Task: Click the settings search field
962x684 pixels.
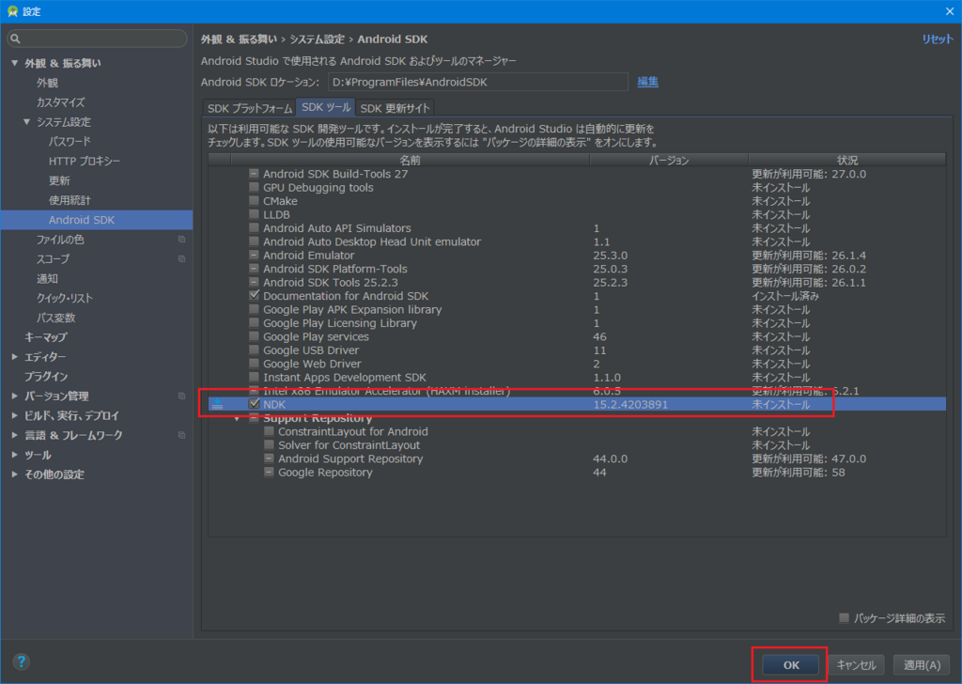Action: [x=97, y=39]
